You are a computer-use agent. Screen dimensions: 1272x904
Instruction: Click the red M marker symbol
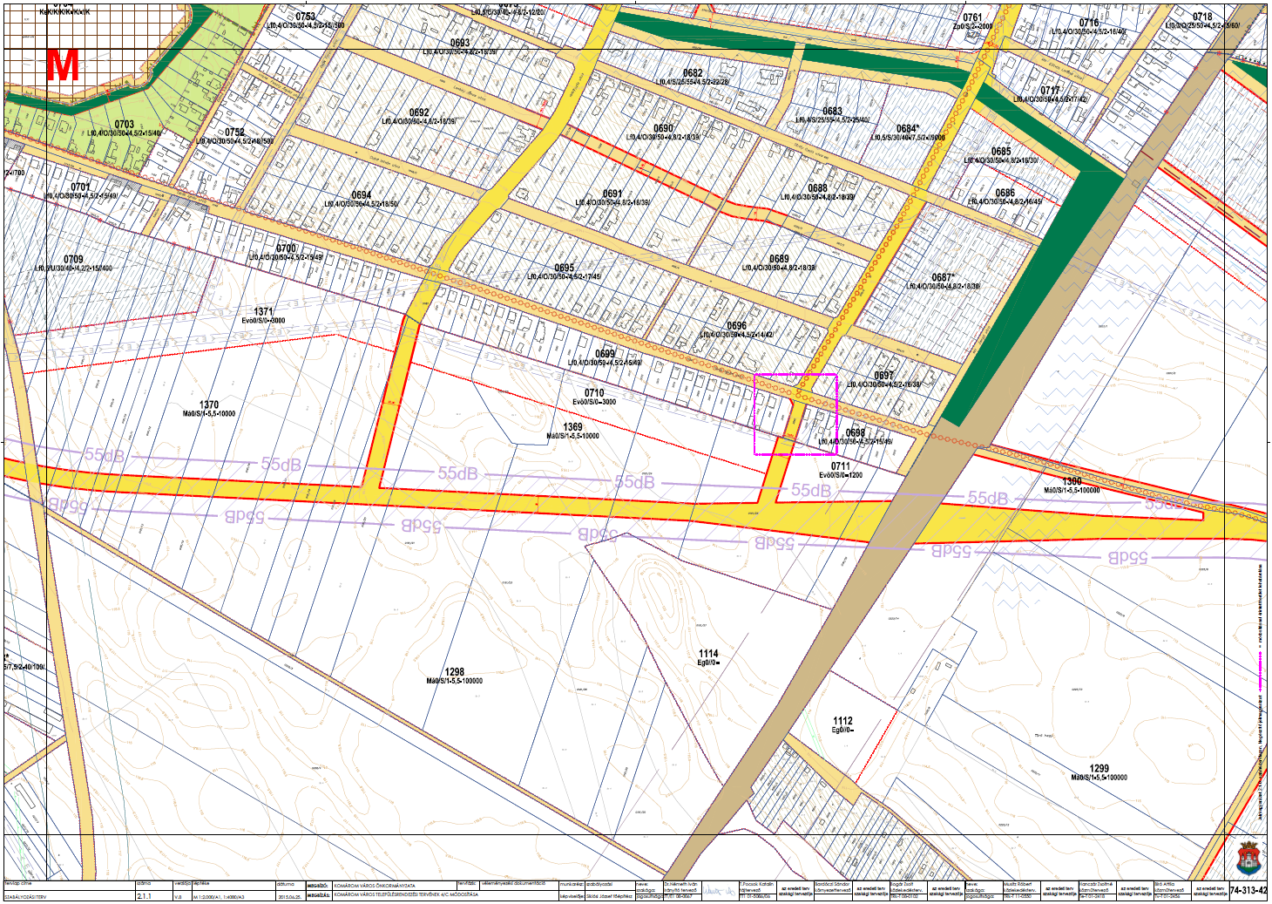pyautogui.click(x=63, y=65)
